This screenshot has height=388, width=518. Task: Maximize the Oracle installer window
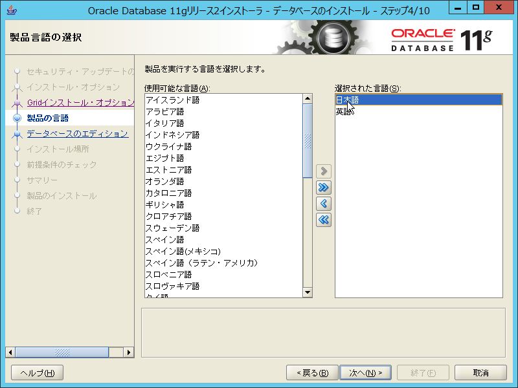coord(476,8)
